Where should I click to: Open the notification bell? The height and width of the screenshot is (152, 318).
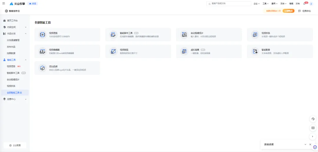pos(304,4)
